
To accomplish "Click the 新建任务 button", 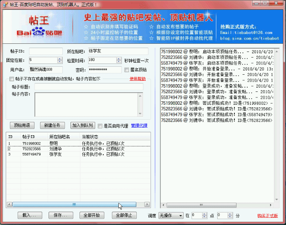I will [52, 125].
